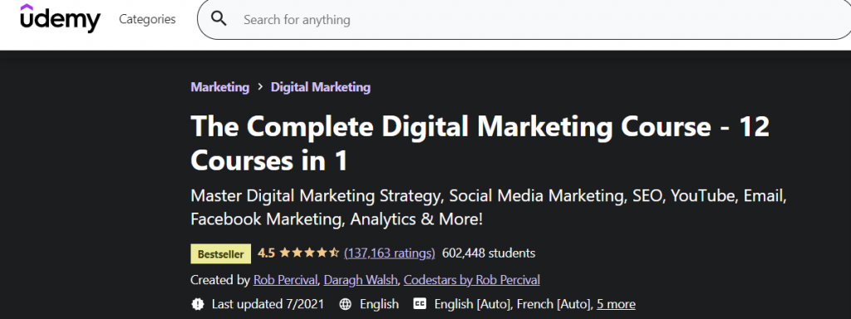Open the Categories menu
Viewport: 851px width, 319px height.
pyautogui.click(x=147, y=20)
